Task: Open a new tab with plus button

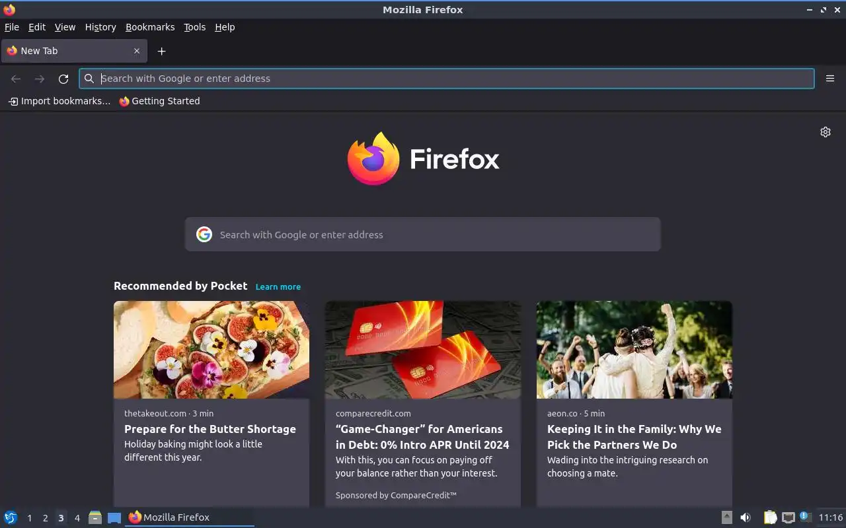Action: tap(161, 51)
